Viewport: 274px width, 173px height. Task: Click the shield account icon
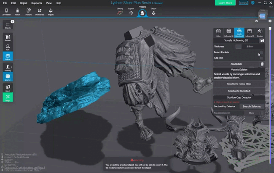[x=253, y=3]
